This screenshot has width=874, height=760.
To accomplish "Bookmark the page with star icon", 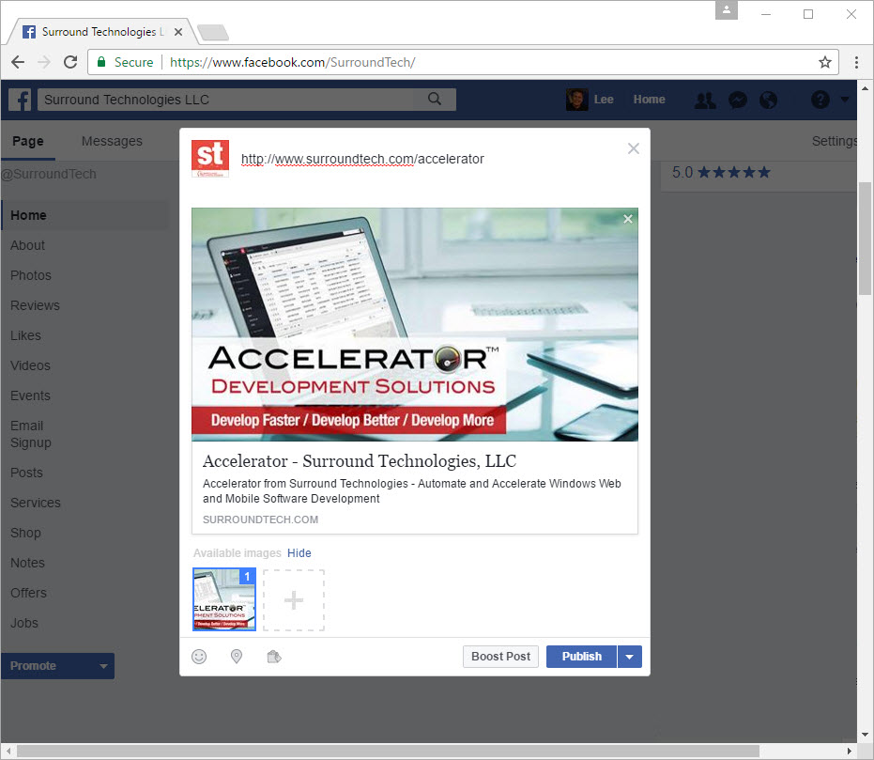I will click(x=825, y=62).
